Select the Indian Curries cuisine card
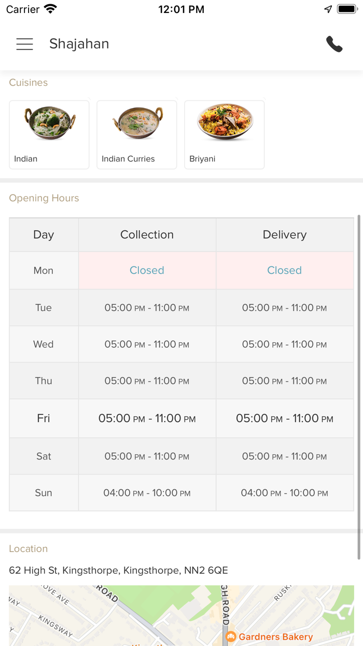This screenshot has width=363, height=646. (137, 134)
